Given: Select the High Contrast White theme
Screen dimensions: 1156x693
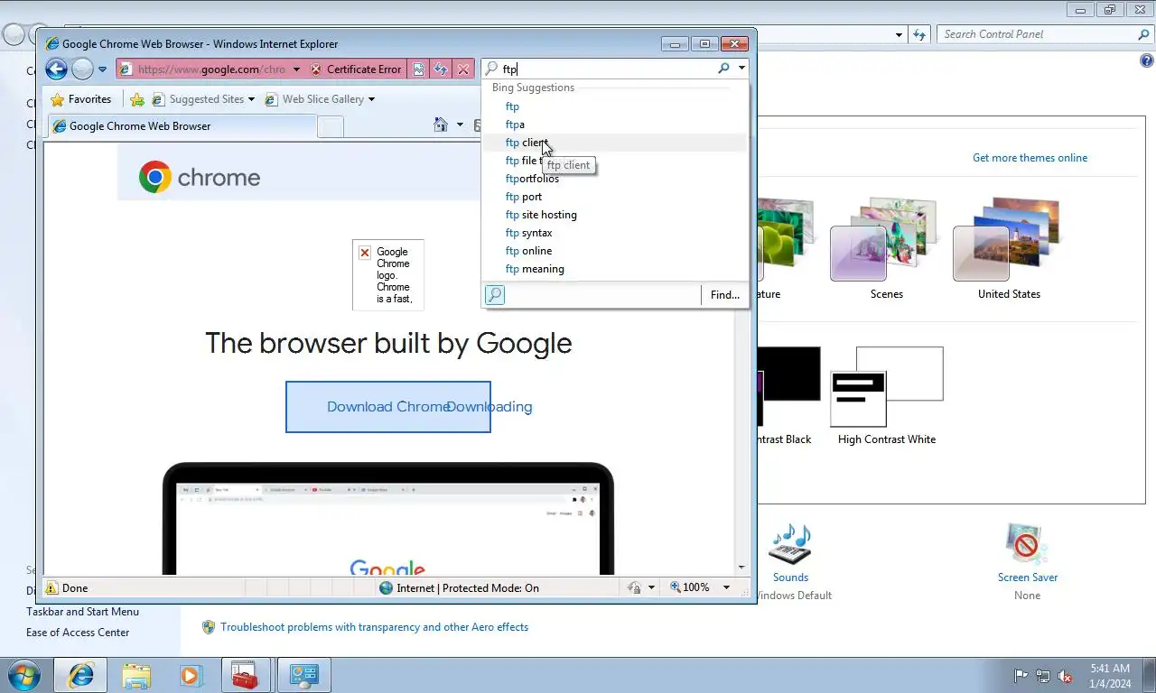Looking at the screenshot, I should coord(887,396).
